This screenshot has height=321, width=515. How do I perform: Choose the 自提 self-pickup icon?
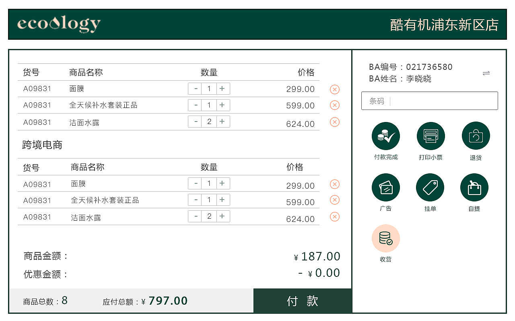coord(474,187)
